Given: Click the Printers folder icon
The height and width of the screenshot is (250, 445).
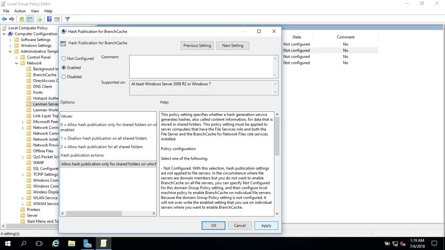Looking at the screenshot, I should point(23,209).
